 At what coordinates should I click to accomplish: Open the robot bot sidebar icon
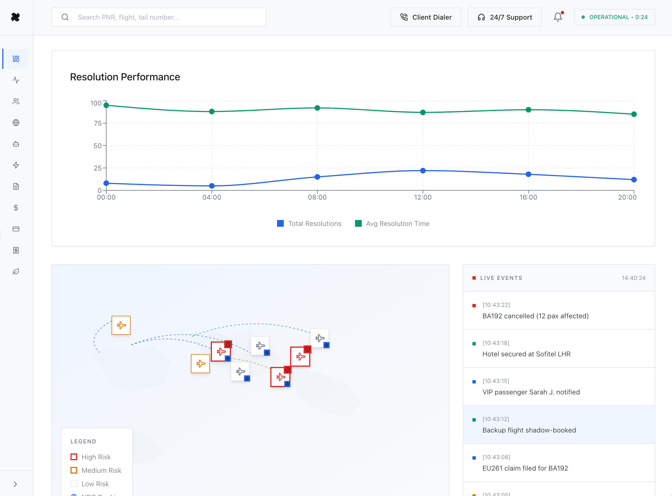coord(16,144)
